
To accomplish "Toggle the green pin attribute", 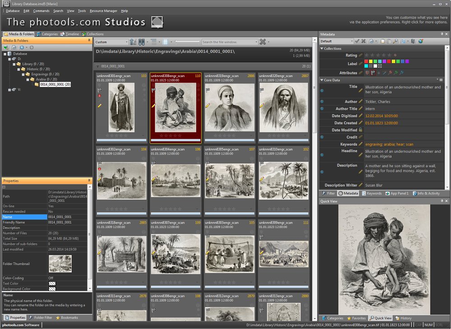I will pos(396,73).
